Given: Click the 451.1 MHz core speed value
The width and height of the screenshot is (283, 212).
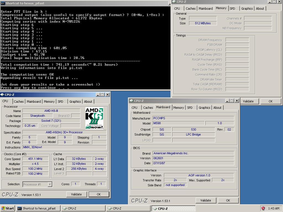Looking at the screenshot, I should (35, 159).
